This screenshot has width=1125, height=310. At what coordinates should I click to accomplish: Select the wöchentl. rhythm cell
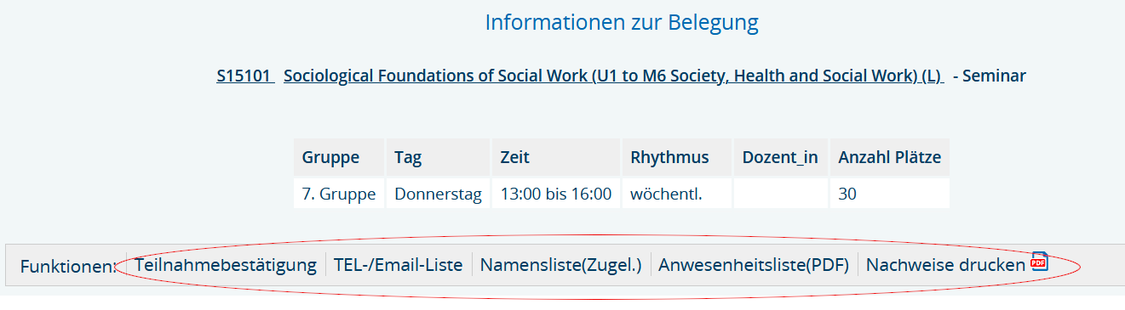pyautogui.click(x=676, y=194)
